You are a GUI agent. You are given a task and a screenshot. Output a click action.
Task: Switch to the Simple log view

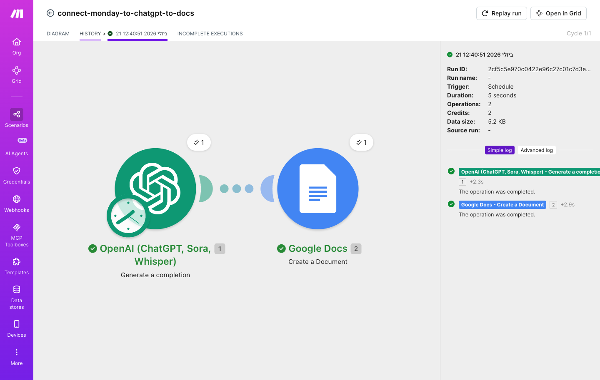[x=500, y=150]
